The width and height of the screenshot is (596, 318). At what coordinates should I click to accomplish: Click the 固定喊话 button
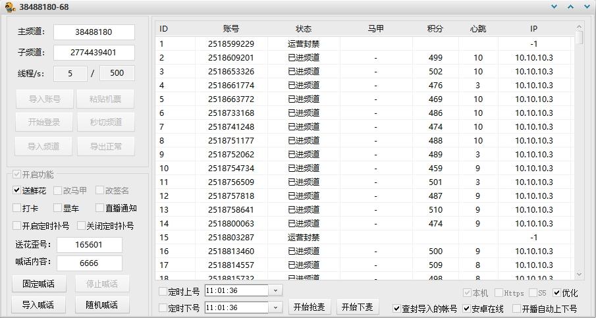(38, 284)
